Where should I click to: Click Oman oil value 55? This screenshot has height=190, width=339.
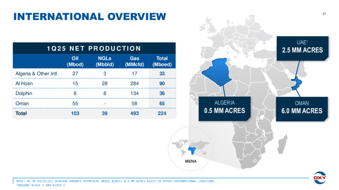point(75,103)
